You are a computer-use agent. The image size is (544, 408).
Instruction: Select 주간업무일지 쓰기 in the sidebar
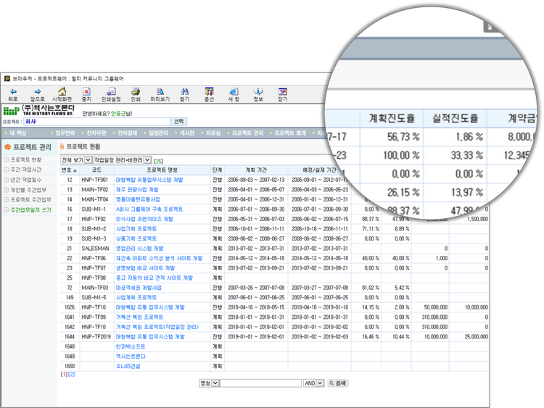[31, 210]
